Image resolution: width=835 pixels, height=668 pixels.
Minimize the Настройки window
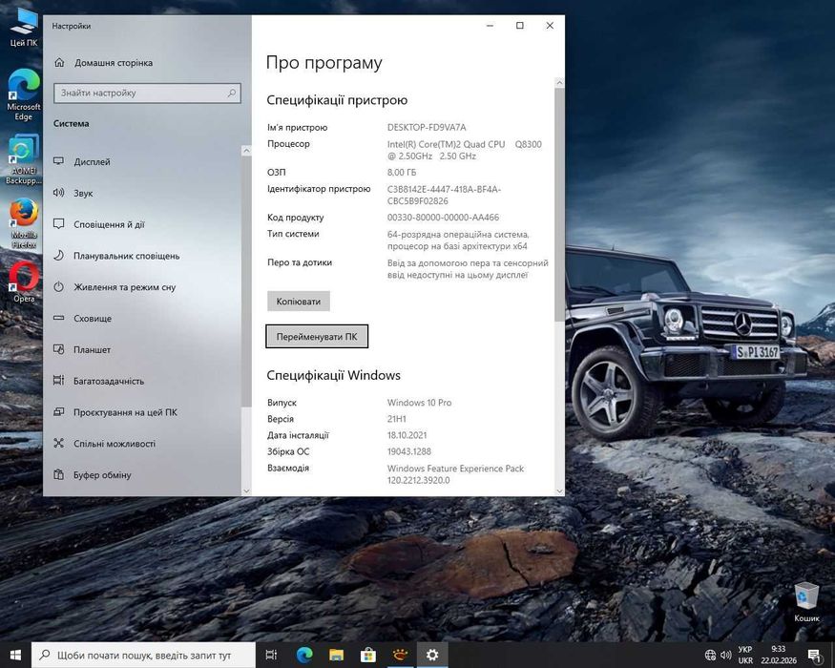(x=490, y=26)
